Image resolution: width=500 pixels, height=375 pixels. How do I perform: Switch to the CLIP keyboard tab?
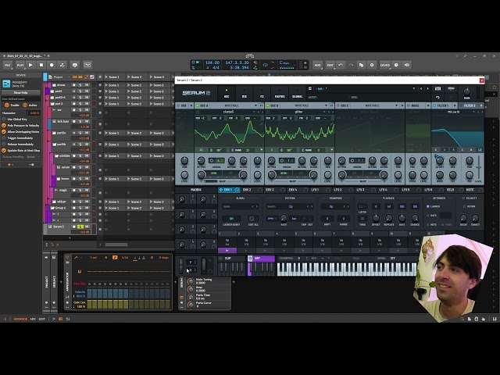[228, 259]
